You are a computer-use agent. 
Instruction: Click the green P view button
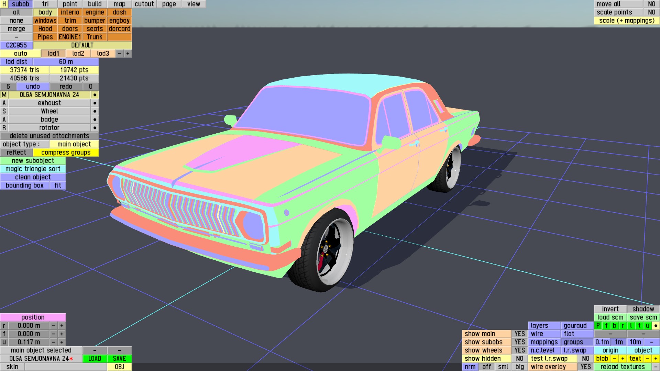[x=598, y=326]
